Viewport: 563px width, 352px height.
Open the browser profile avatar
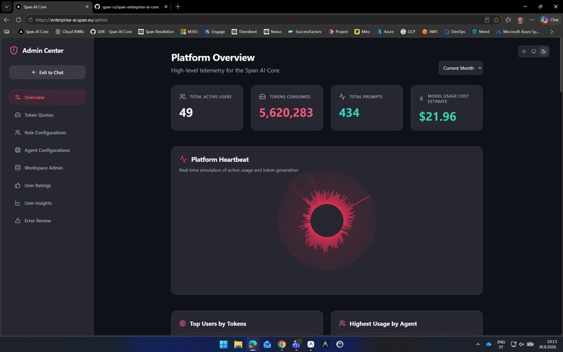(520, 20)
